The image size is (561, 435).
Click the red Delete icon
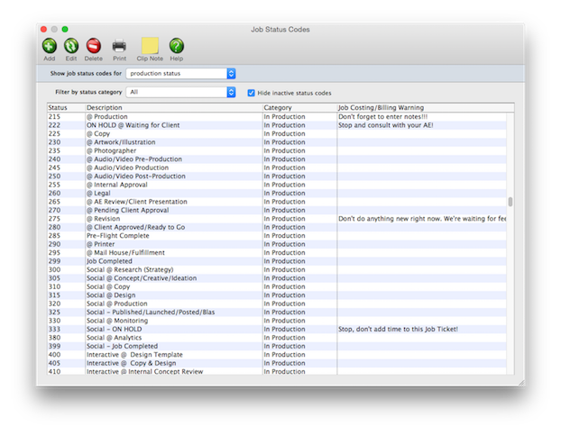[x=94, y=45]
